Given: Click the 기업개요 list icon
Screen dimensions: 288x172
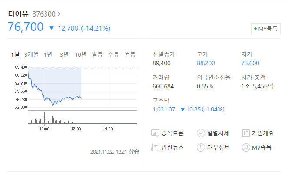Looking at the screenshot, I should (x=246, y=133).
